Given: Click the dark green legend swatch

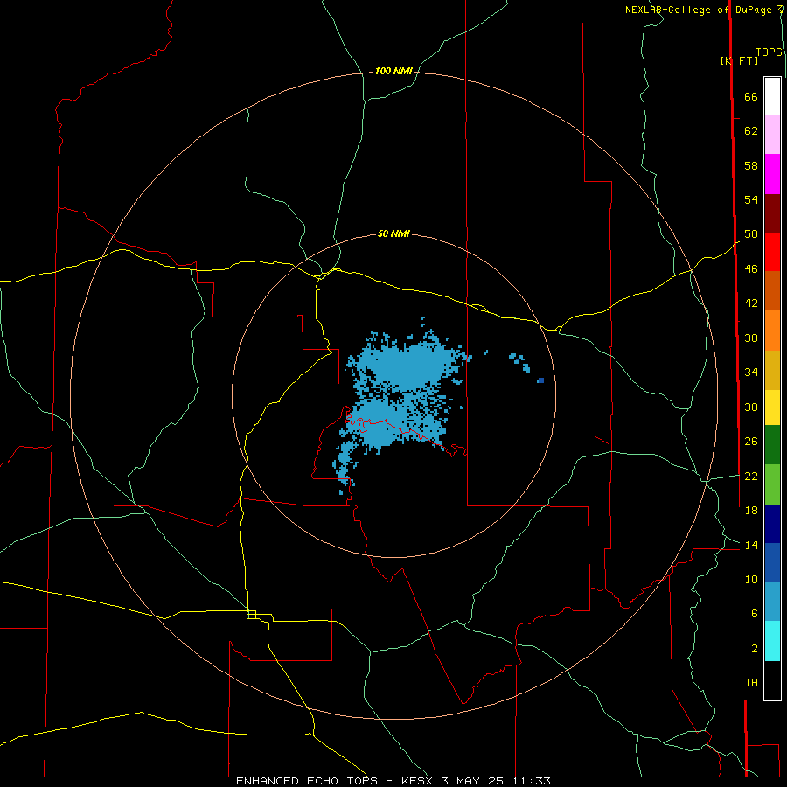Looking at the screenshot, I should point(772,445).
